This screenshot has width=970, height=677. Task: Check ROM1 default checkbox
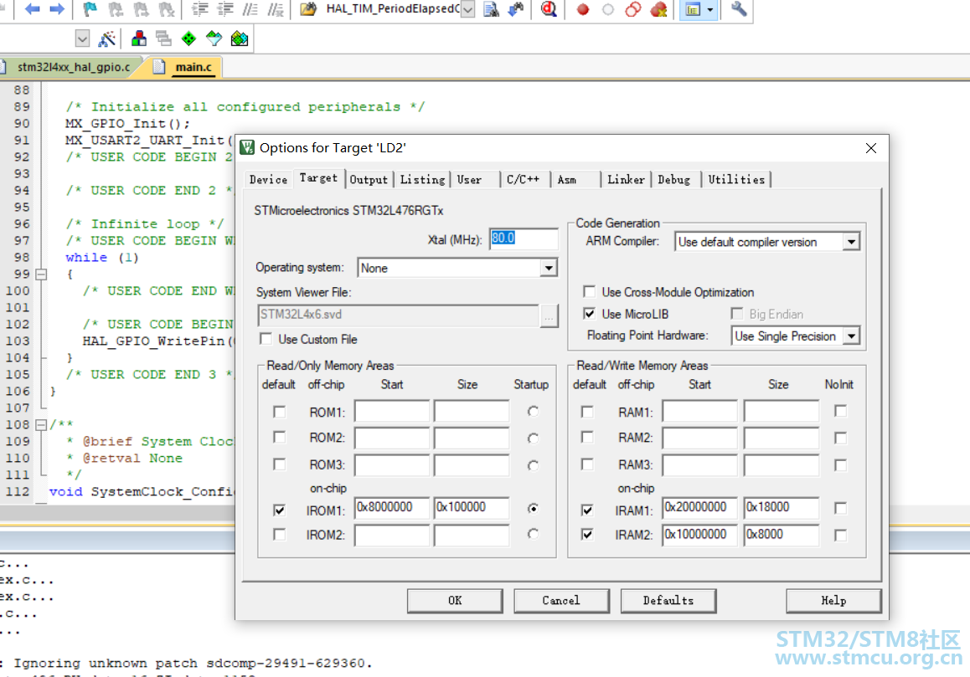coord(280,412)
